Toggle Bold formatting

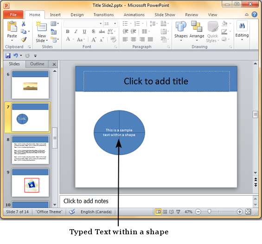click(68, 32)
